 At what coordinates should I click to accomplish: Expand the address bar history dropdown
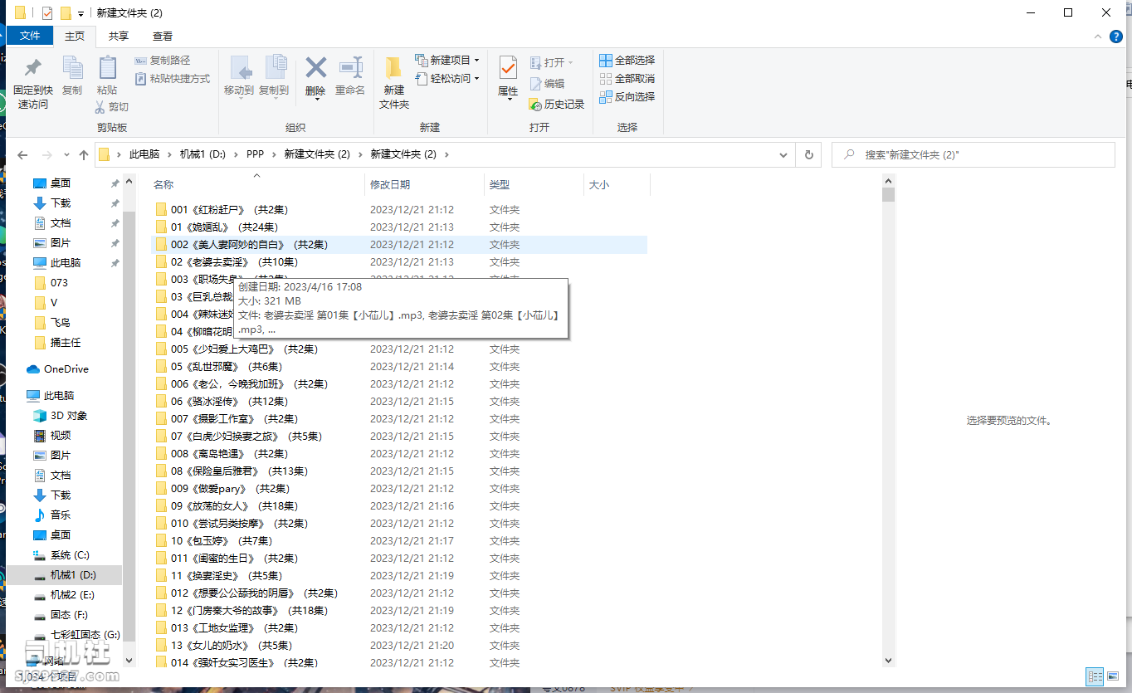(784, 154)
